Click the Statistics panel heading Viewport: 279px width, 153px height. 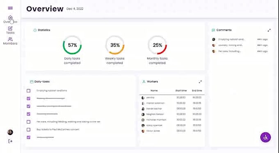coord(44,30)
